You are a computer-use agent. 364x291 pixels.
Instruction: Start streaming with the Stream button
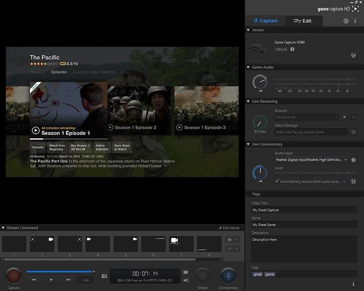tap(203, 276)
